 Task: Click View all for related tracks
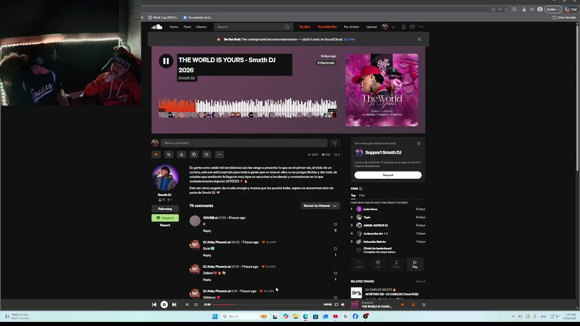click(x=420, y=282)
